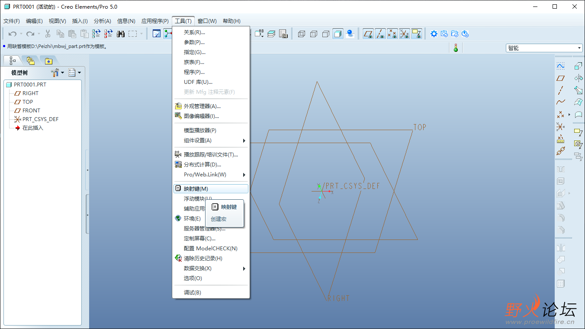Open model tree settings dropdown with hammer icon

point(58,73)
